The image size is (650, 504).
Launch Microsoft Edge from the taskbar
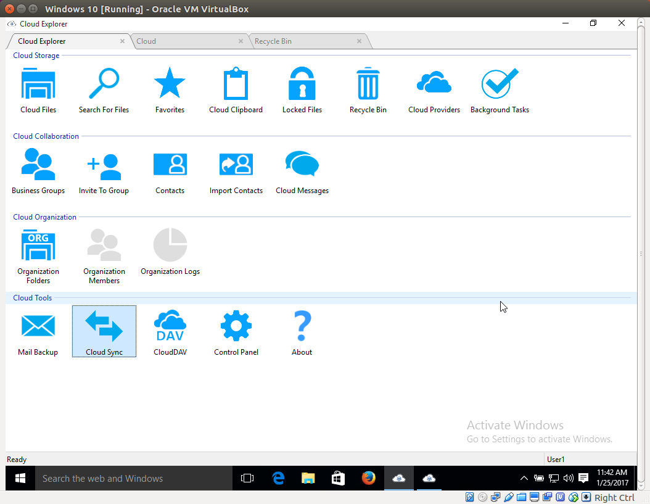pos(278,478)
